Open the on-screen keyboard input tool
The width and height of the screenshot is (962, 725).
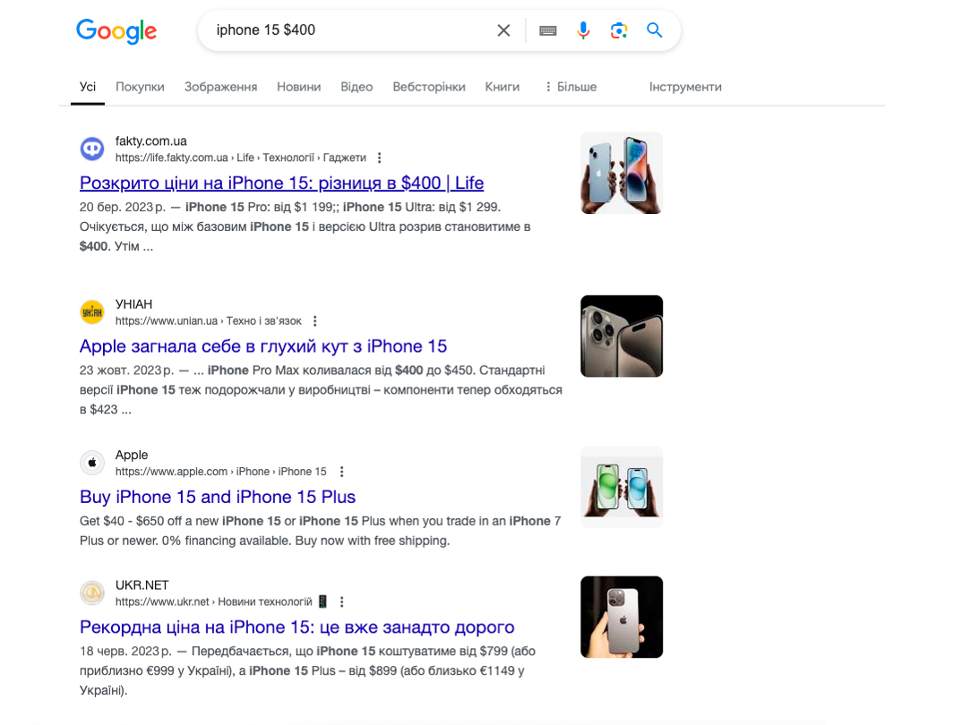tap(548, 30)
